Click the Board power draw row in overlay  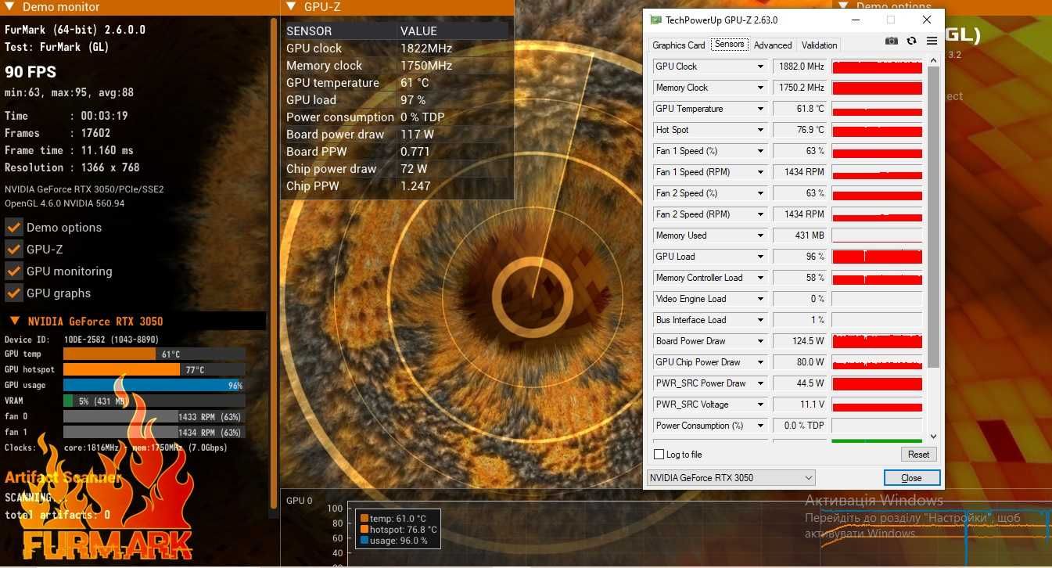coord(397,135)
